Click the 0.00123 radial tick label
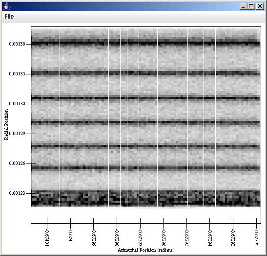The width and height of the screenshot is (267, 256). pos(17,193)
